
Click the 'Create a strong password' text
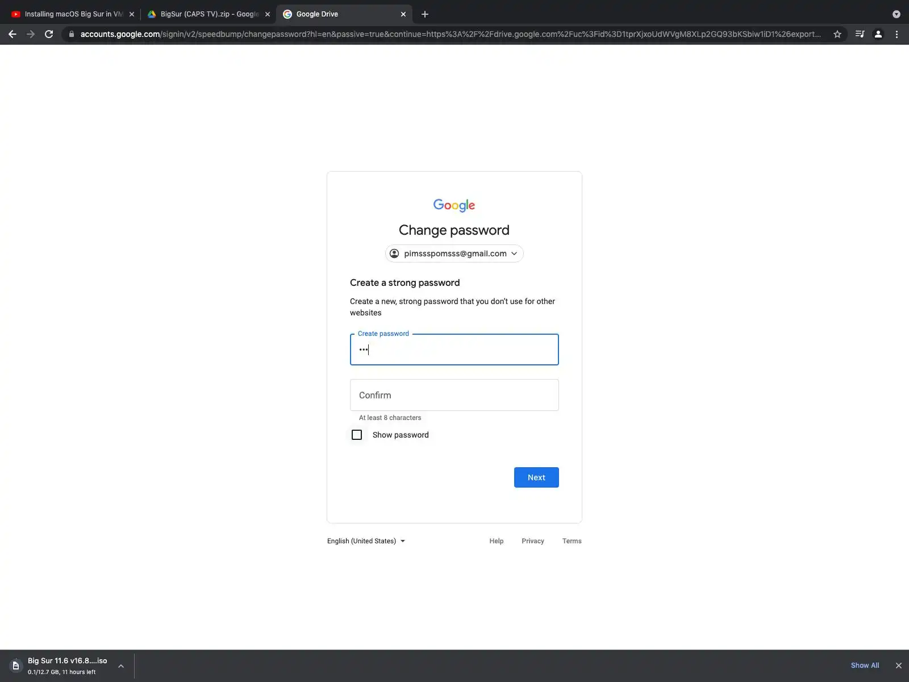[x=405, y=282]
